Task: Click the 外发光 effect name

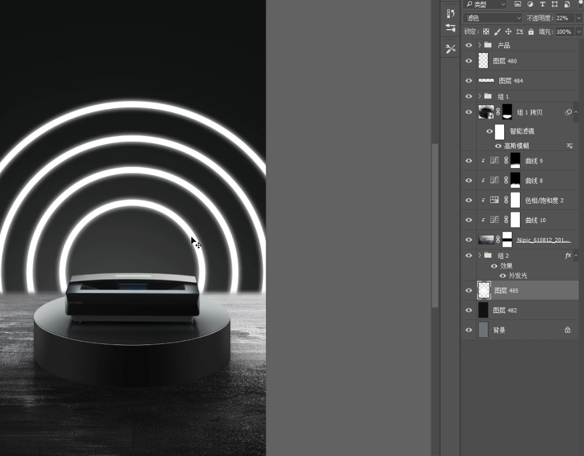Action: [x=518, y=276]
